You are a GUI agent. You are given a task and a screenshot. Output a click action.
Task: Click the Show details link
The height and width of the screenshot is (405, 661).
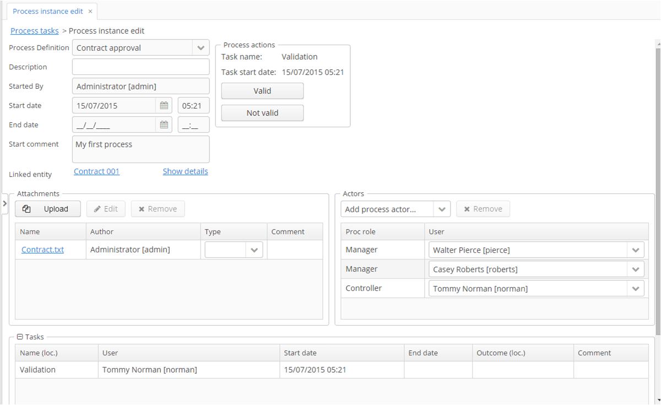coord(185,171)
